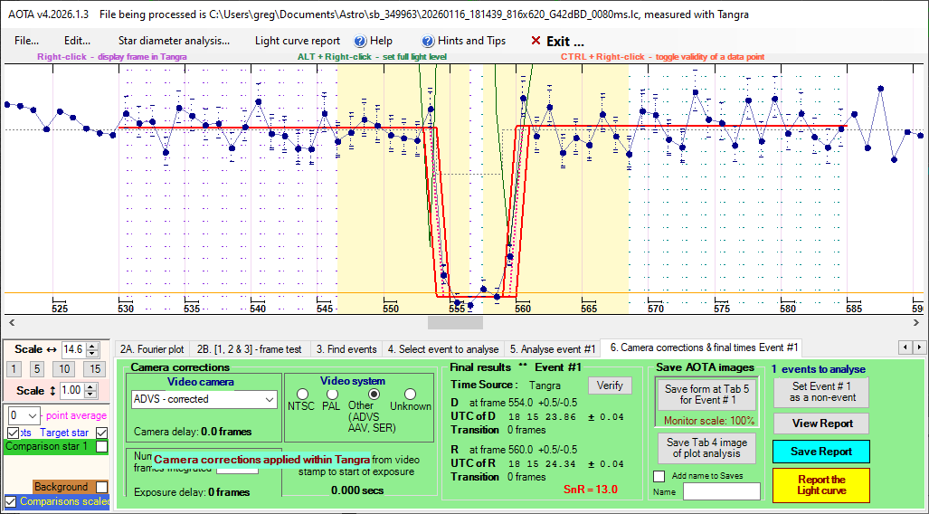
Task: Tick the Add name to Saves checkbox
Action: click(659, 476)
